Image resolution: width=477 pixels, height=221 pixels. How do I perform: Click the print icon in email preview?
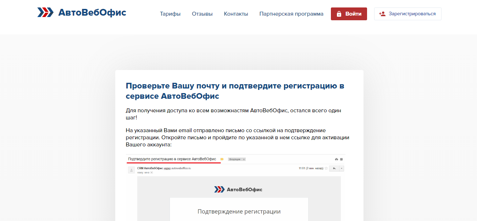pyautogui.click(x=336, y=159)
